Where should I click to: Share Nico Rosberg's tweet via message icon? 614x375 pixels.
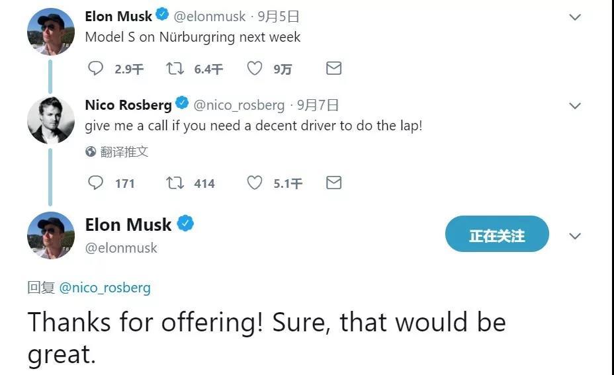click(x=334, y=183)
